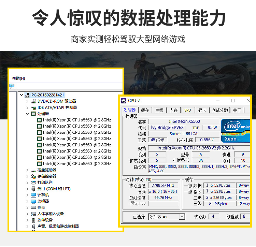
Task: Open the 帮助(H) menu
Action: 19,78
